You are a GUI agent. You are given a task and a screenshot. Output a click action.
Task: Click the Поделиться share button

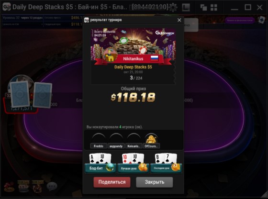pos(112,182)
